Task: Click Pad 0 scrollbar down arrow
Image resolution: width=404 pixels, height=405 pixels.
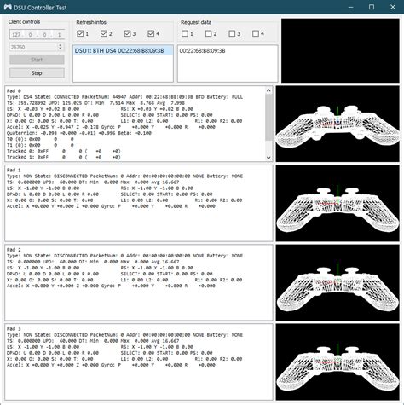Action: [x=268, y=158]
